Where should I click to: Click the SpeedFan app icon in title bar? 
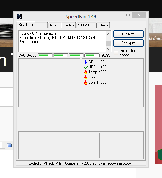19,16
